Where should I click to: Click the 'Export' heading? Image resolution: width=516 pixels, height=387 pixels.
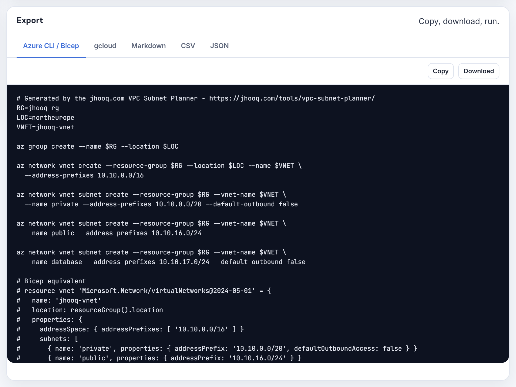coord(30,20)
